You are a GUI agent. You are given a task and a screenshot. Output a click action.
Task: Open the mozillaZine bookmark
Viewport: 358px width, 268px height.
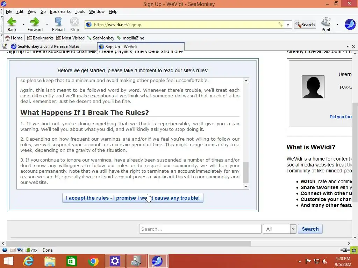pos(130,38)
